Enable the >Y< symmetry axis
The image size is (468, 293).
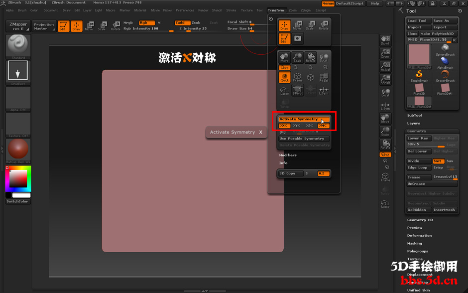[296, 126]
